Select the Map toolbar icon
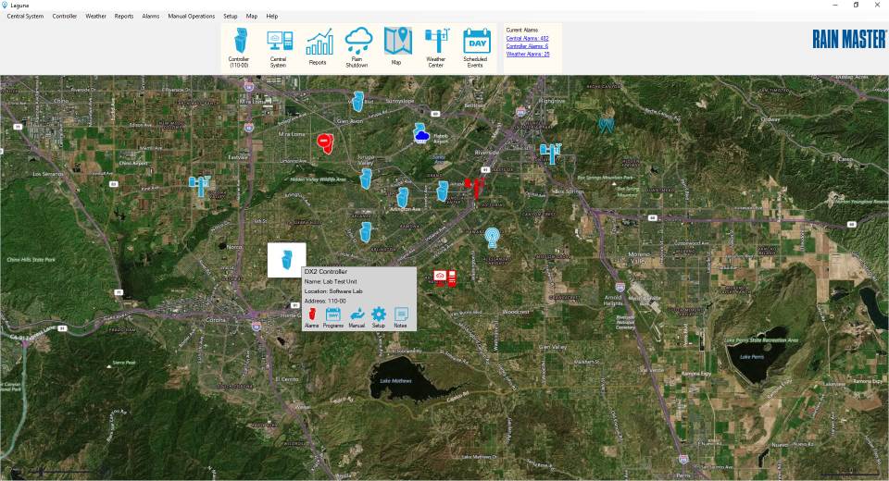Image resolution: width=889 pixels, height=481 pixels. tap(397, 41)
